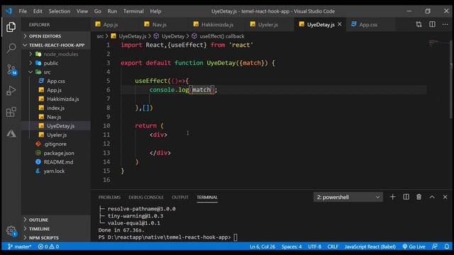The width and height of the screenshot is (454, 255).
Task: Open the File menu
Action: pyautogui.click(x=23, y=11)
